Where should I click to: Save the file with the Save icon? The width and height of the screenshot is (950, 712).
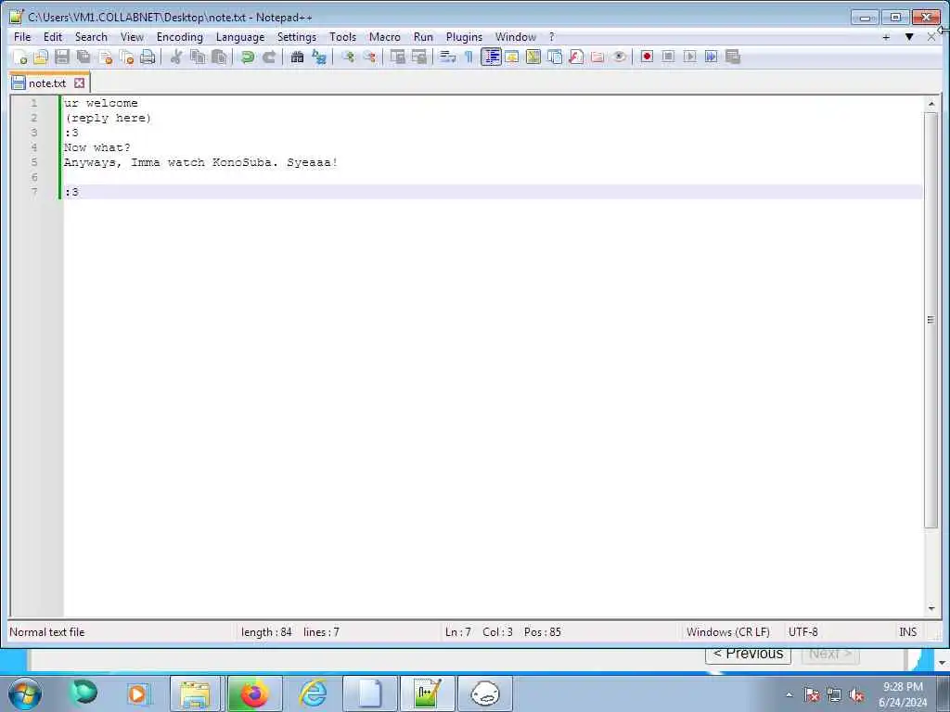click(x=62, y=57)
